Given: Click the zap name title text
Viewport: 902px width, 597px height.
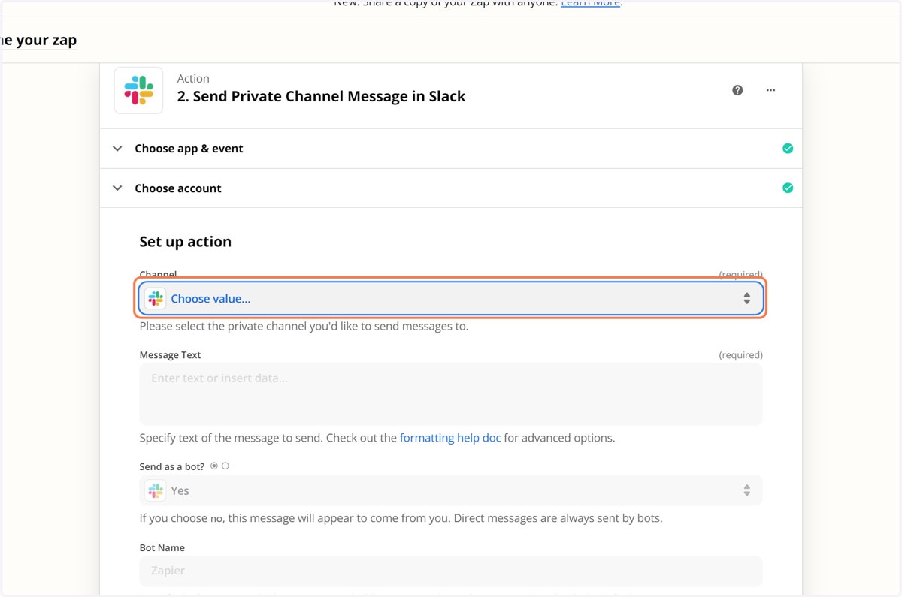Looking at the screenshot, I should (x=38, y=40).
